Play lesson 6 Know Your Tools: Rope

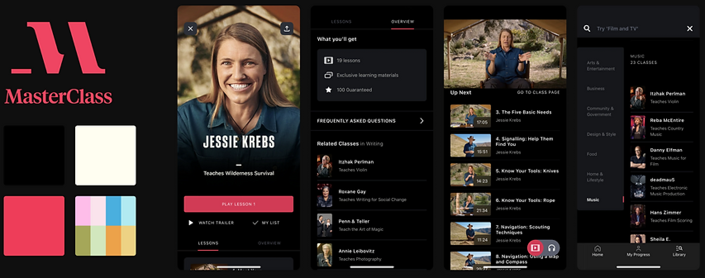point(505,204)
